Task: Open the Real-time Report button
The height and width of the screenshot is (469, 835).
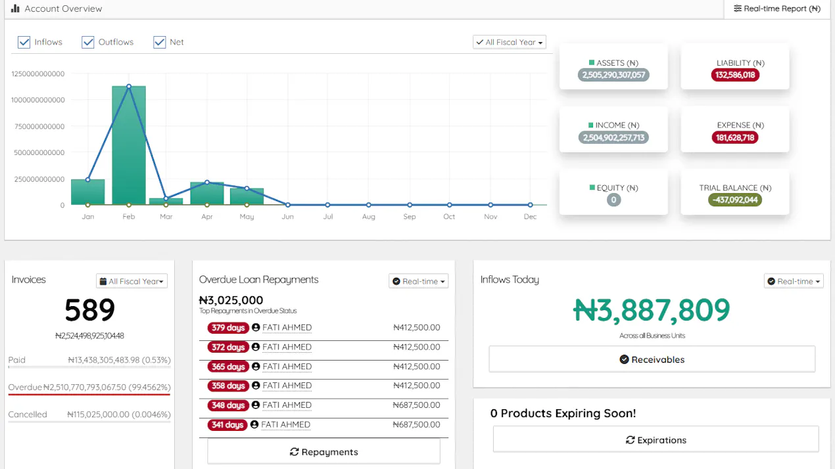Action: 777,9
